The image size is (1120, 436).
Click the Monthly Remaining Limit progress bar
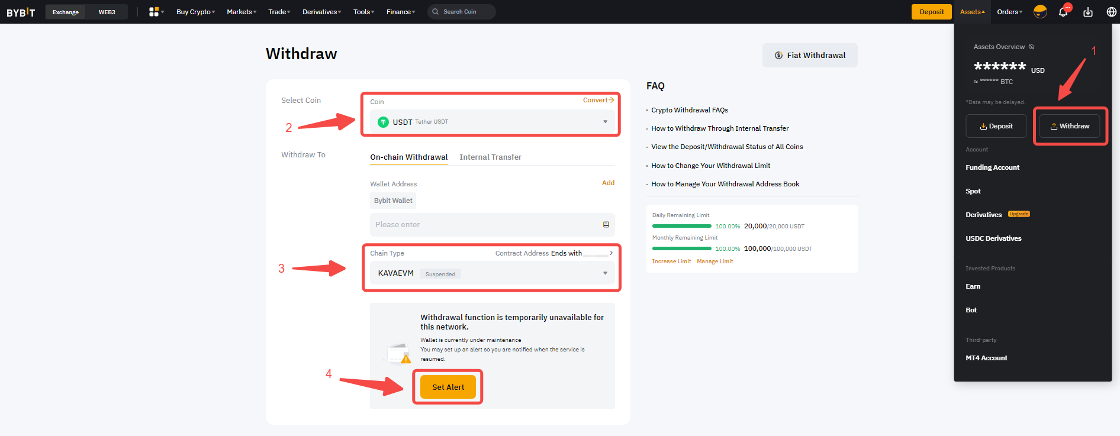point(682,248)
